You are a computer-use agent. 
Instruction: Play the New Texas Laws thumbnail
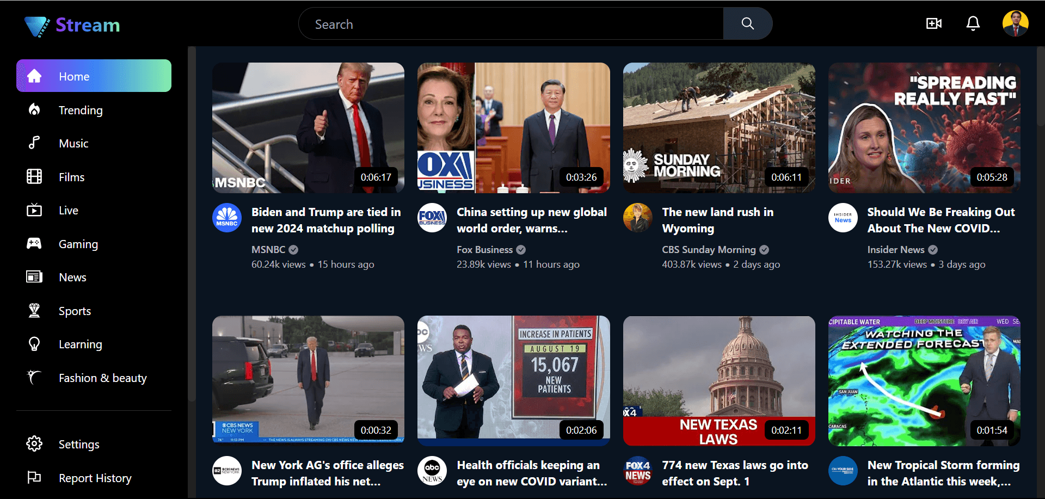[x=719, y=381]
